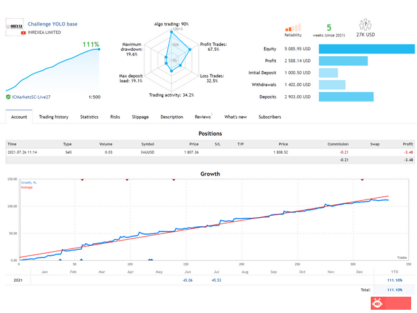Screen dimensions: 417x313
Task: Click the red robot chat icon
Action: [377, 303]
